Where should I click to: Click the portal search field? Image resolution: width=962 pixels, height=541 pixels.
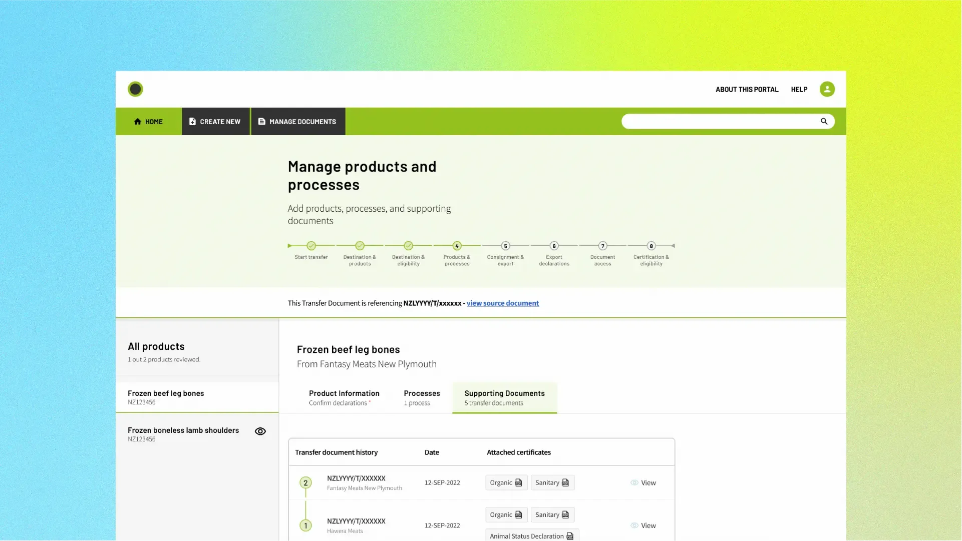(728, 121)
